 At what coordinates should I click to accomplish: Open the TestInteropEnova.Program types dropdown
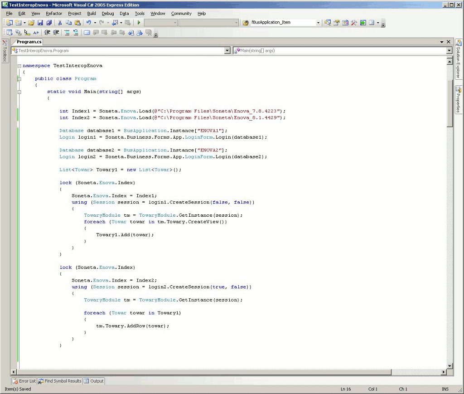coord(227,51)
